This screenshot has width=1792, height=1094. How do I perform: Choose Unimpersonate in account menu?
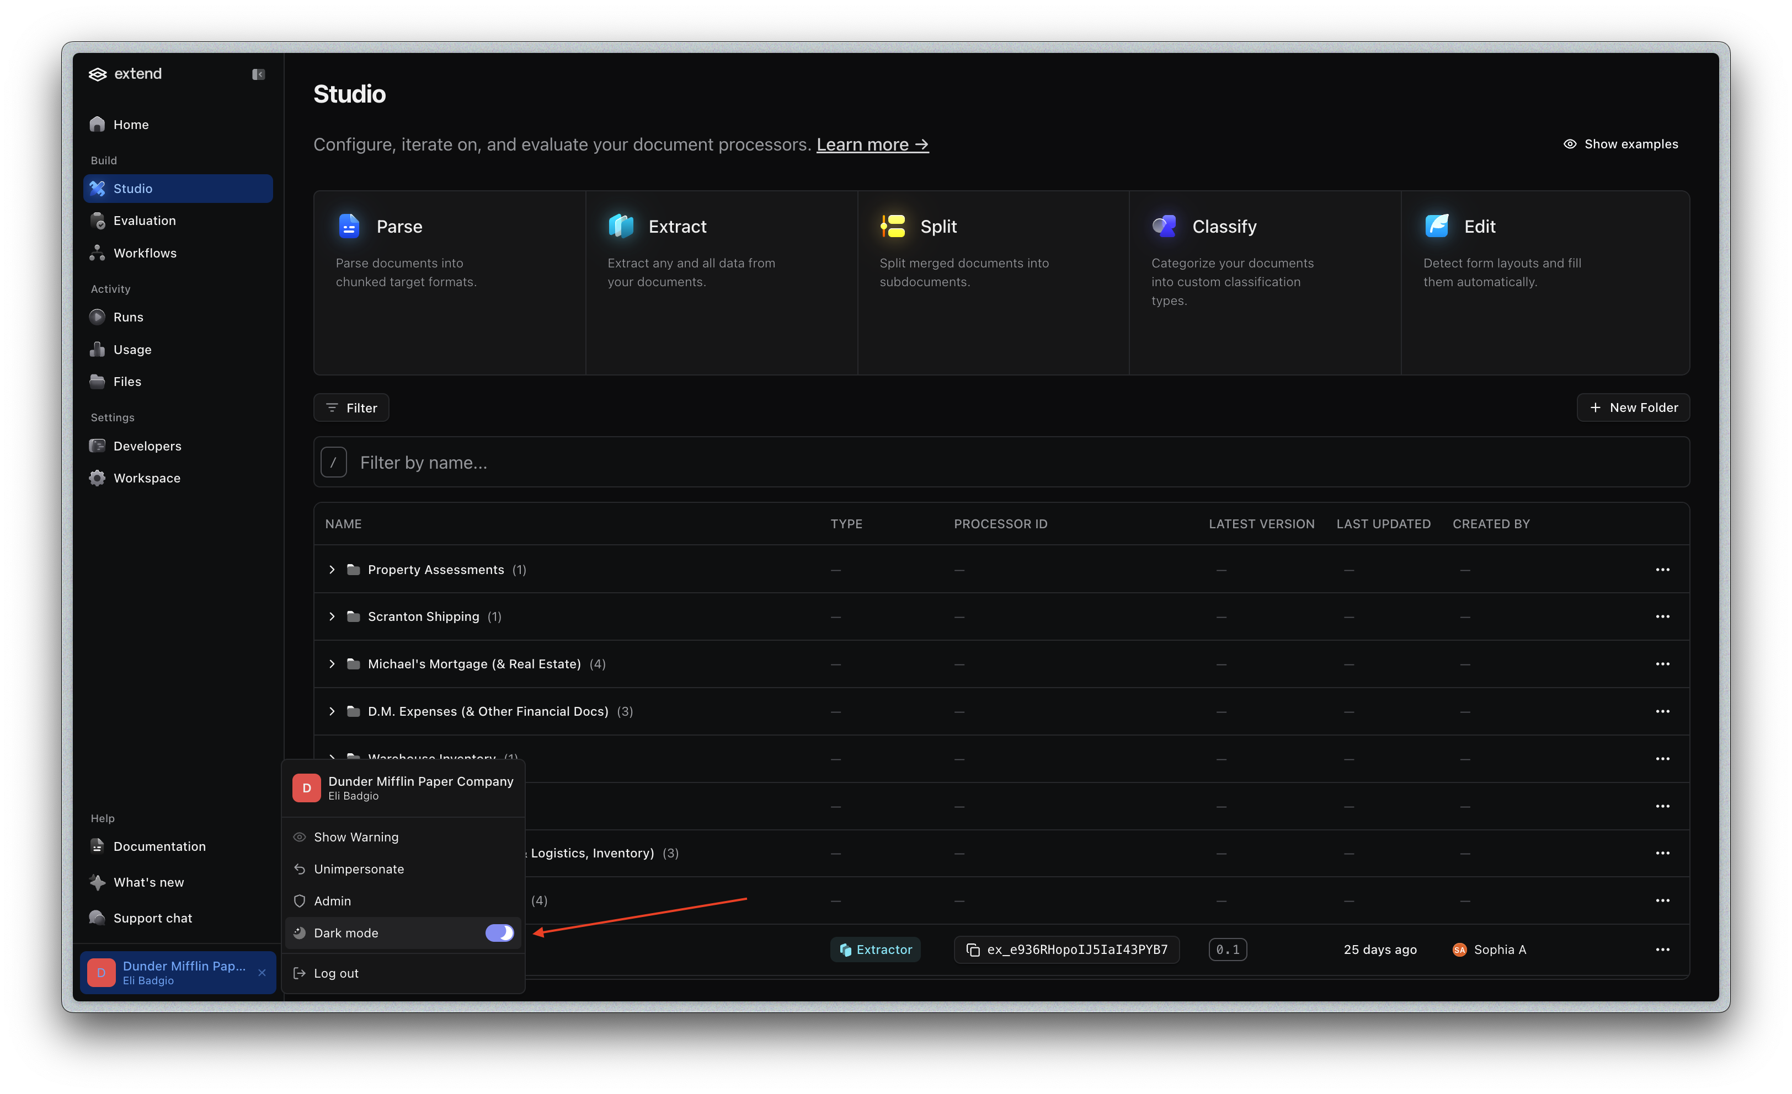404,870
